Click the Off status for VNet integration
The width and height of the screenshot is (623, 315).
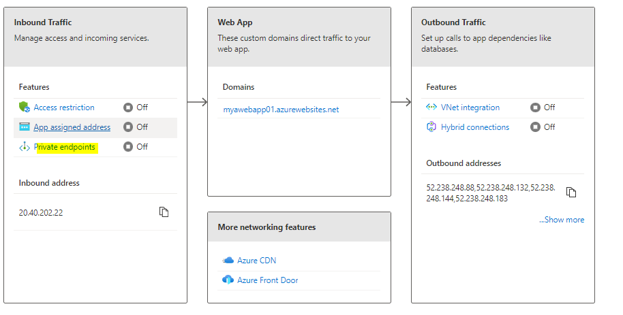pos(543,107)
